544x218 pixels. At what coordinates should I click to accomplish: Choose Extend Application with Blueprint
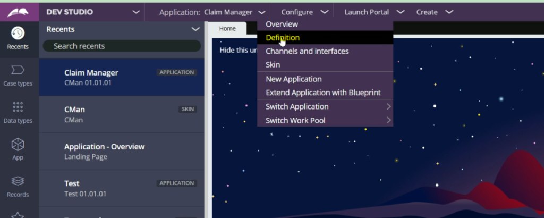[325, 93]
